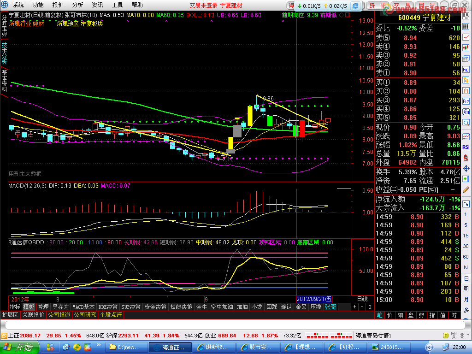
Task: Open the 资讯 menu
Action: tap(98, 5)
